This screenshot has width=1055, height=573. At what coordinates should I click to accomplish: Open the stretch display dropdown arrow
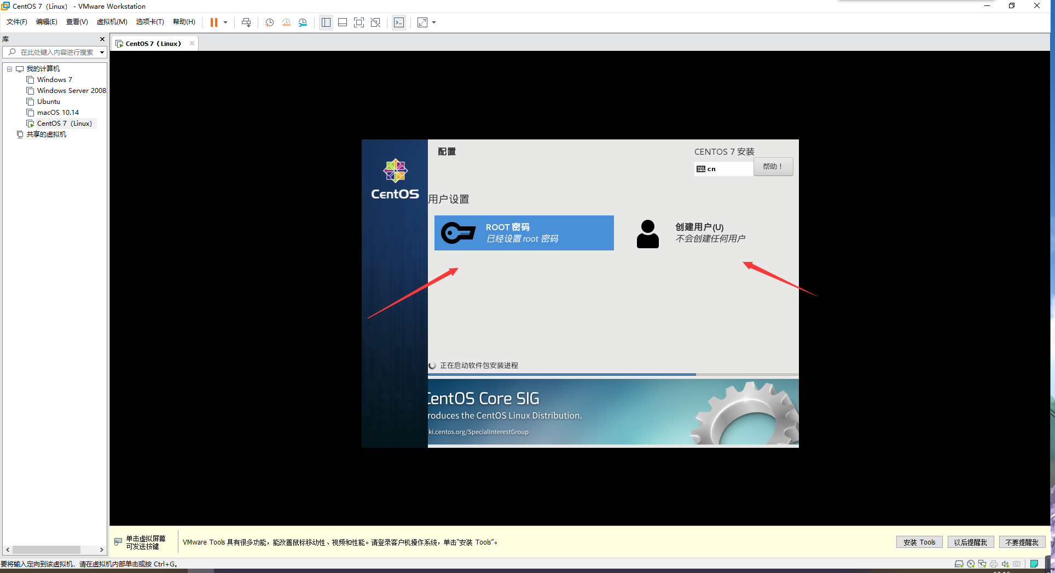click(x=434, y=22)
